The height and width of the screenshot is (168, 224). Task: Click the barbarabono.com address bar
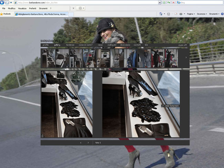tap(86, 2)
